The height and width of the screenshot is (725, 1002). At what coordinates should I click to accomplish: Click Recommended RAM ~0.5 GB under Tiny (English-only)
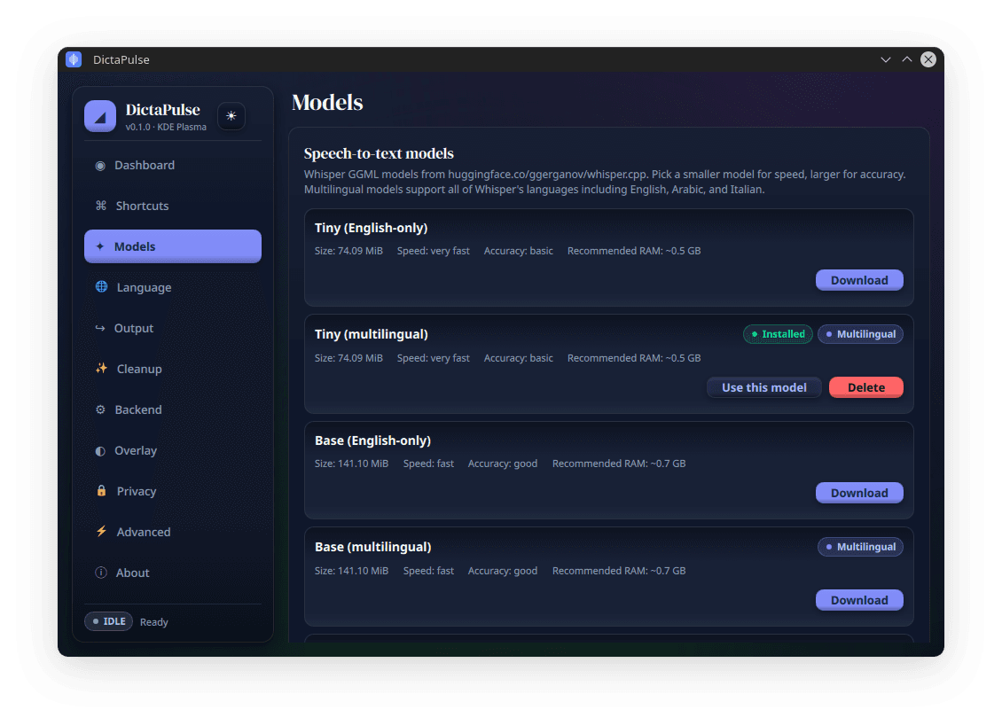634,251
